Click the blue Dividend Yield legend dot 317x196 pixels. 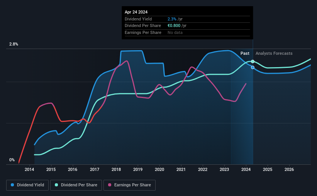pyautogui.click(x=12, y=185)
